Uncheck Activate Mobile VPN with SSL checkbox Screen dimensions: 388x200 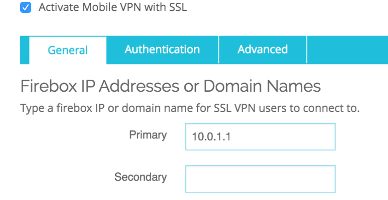click(x=26, y=8)
